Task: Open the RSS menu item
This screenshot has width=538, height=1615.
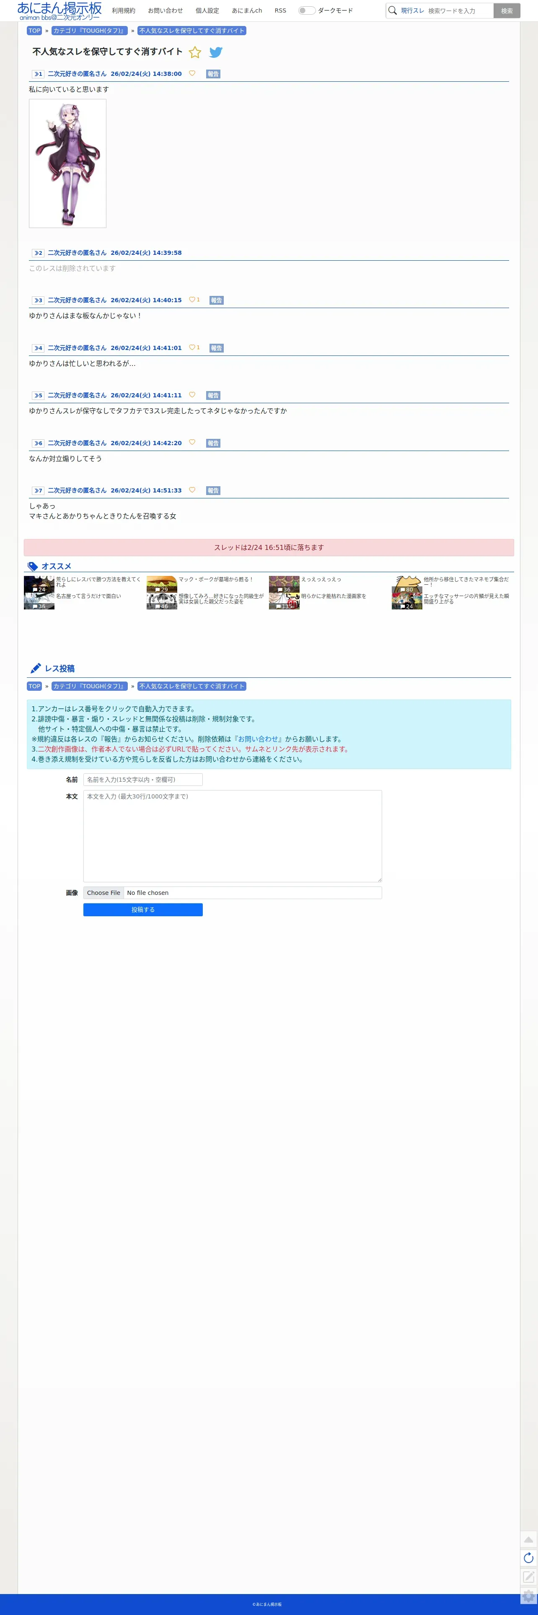Action: click(280, 10)
